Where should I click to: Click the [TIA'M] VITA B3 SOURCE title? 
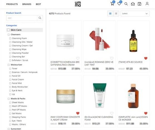(130, 62)
